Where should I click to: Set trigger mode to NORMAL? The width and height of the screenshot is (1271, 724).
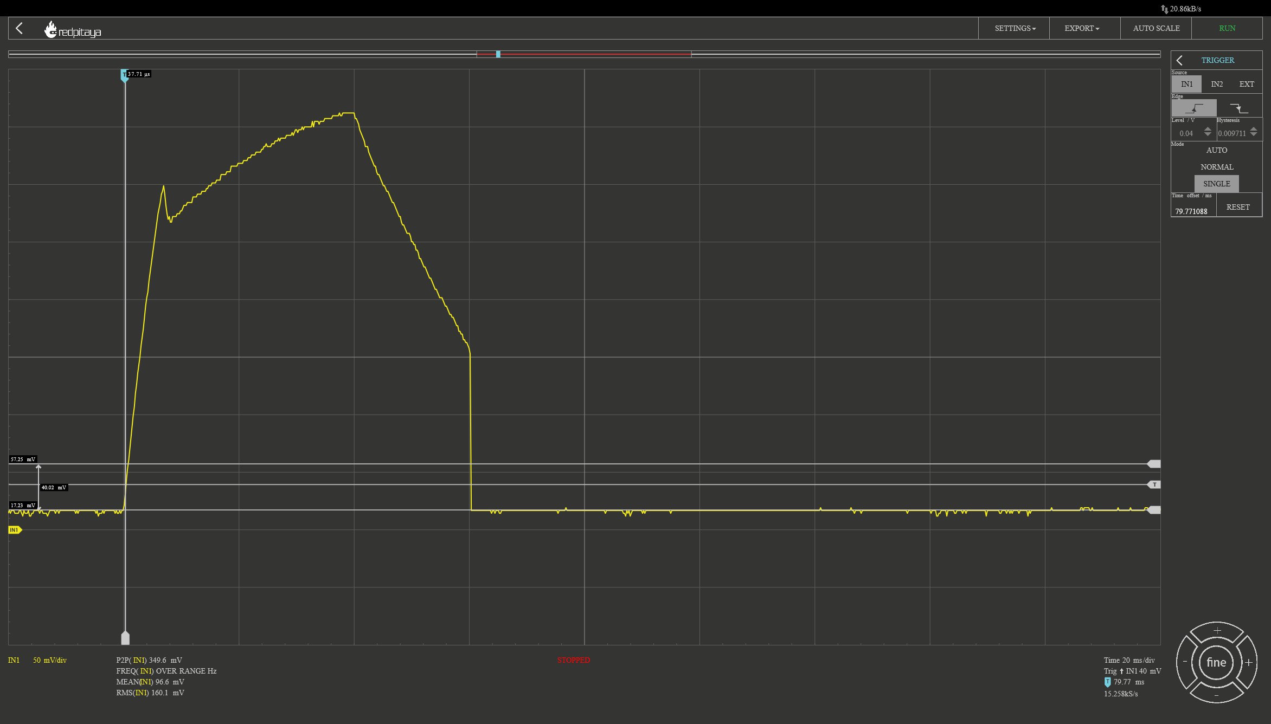point(1217,167)
